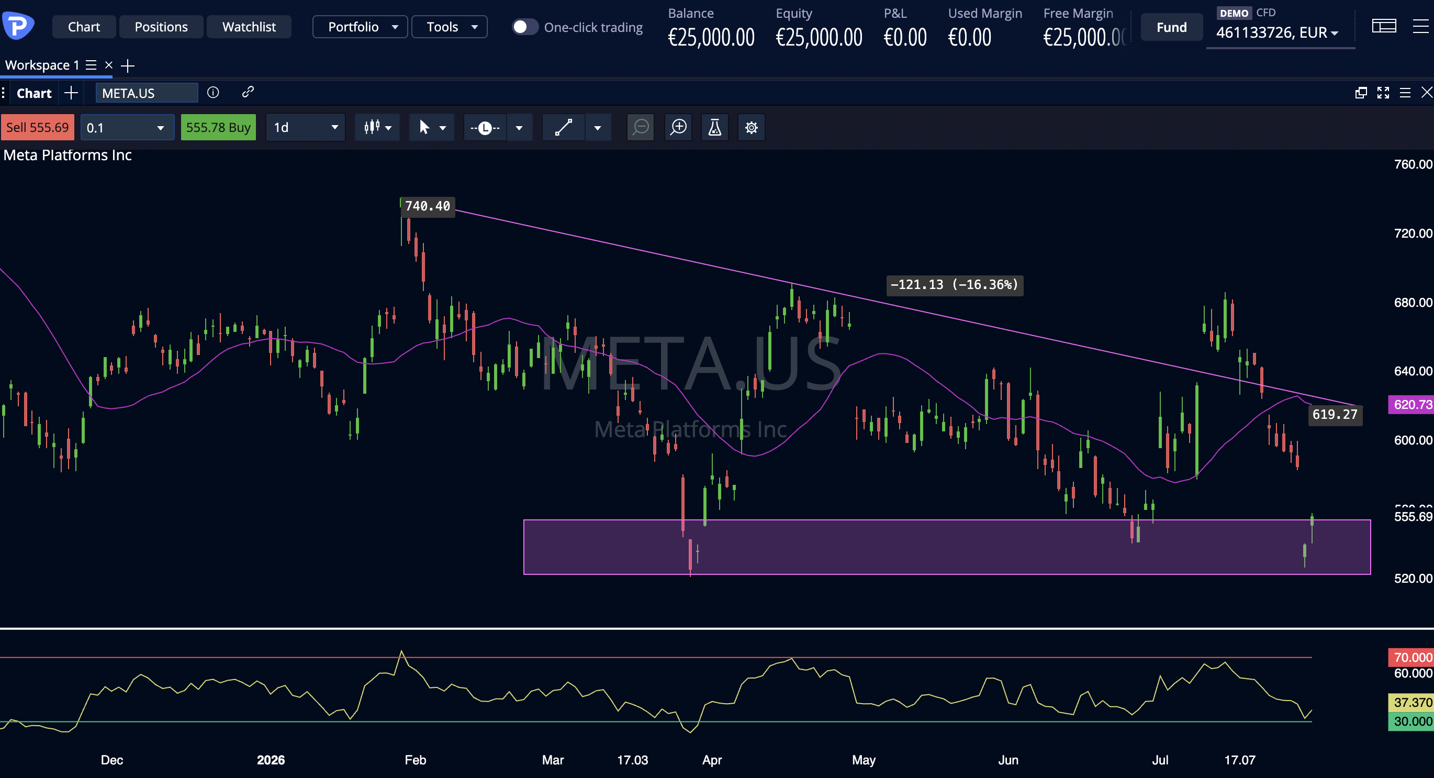Viewport: 1434px width, 778px height.
Task: Click the DEMO account badge
Action: tap(1234, 14)
